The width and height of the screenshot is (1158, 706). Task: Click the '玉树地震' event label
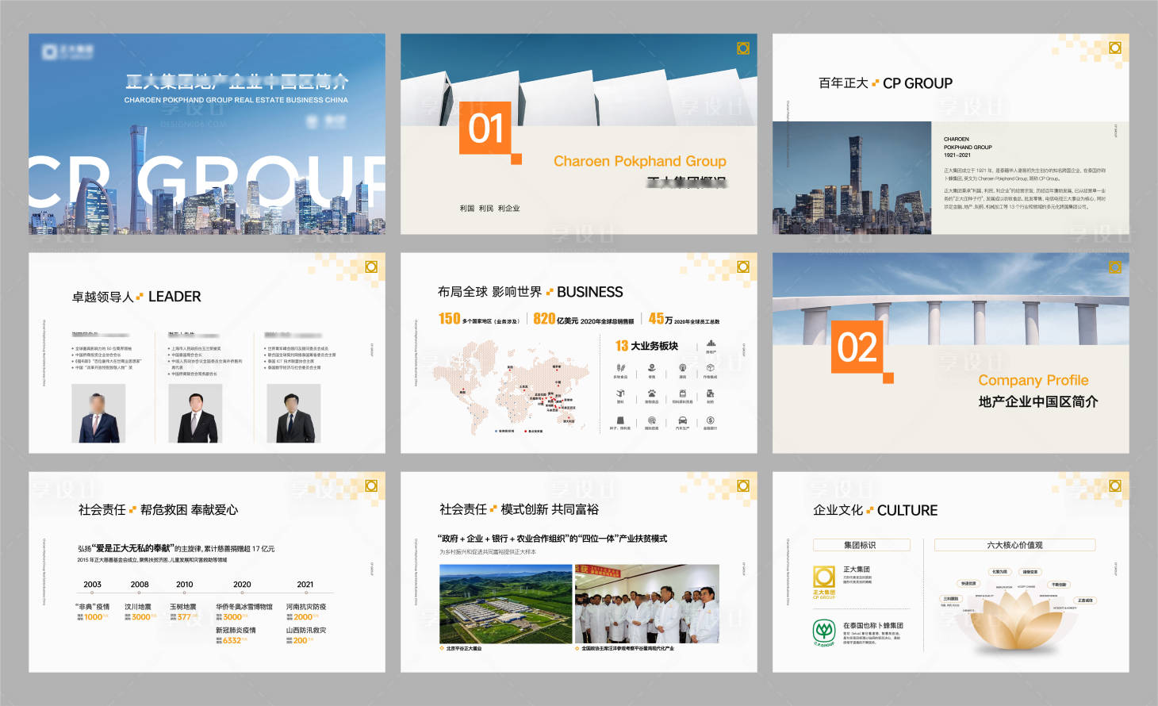[x=183, y=607]
